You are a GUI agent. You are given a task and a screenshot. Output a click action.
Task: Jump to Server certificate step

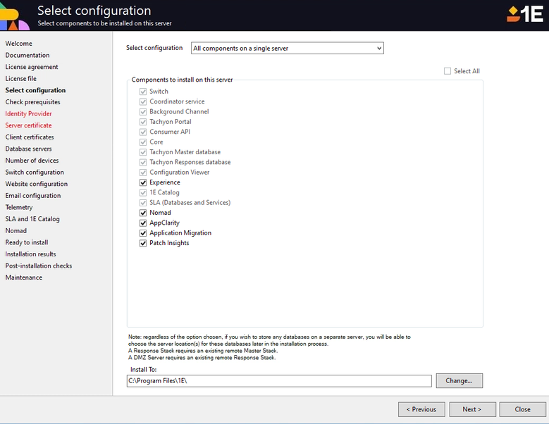point(28,125)
